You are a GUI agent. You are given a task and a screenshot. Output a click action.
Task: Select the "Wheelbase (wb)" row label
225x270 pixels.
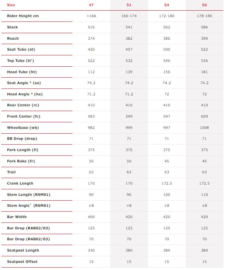(22, 127)
